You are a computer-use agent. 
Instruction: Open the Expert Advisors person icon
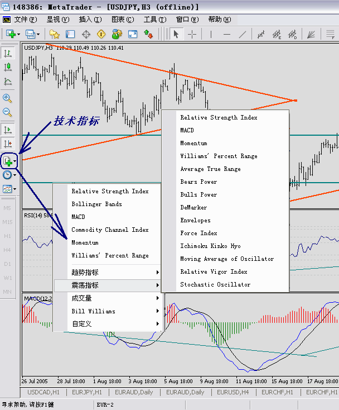pos(117,34)
